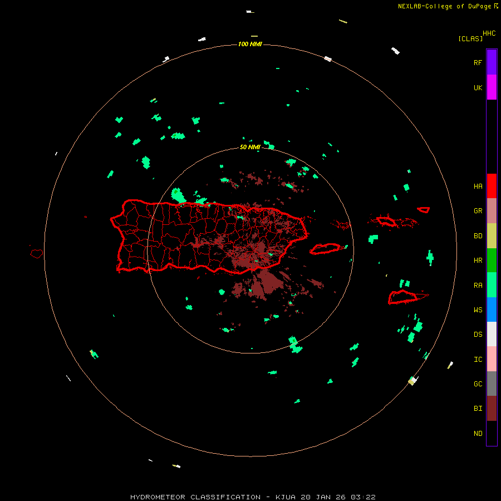Click the KJUA station identifier
501x501 pixels.
coord(286,497)
